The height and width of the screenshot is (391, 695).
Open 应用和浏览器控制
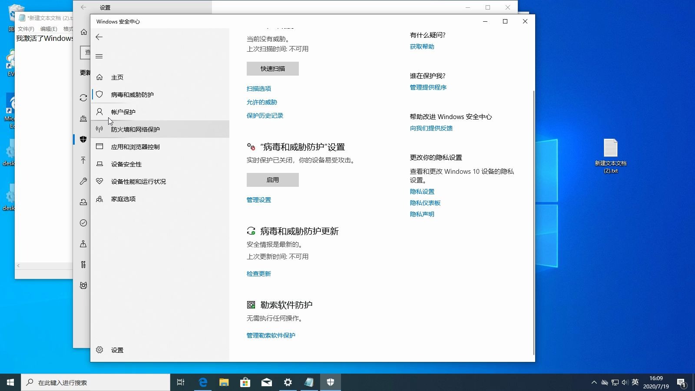tap(160, 146)
